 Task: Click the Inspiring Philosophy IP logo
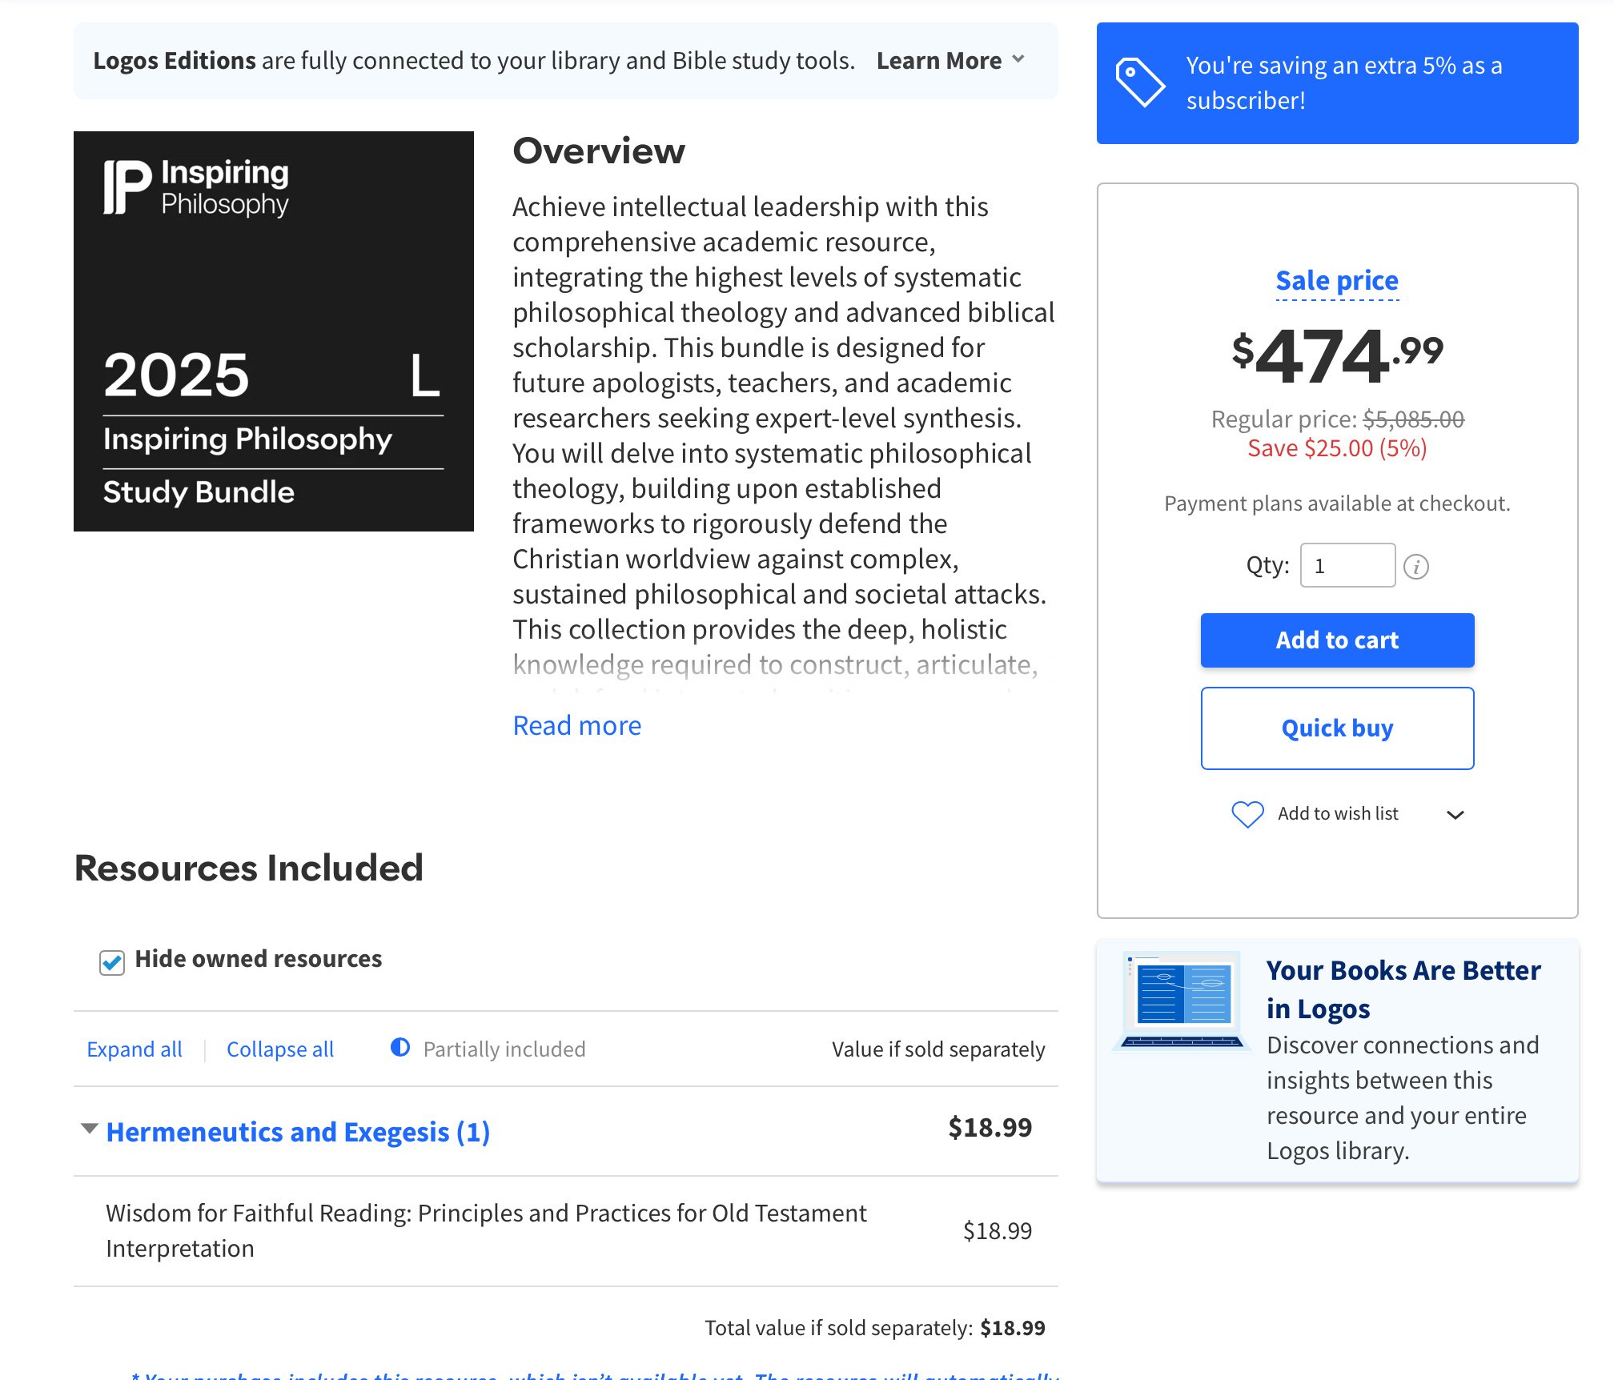(127, 187)
